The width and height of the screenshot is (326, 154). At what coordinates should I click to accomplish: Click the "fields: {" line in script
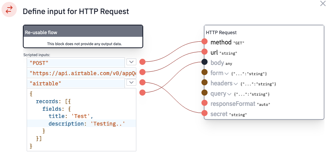57,109
